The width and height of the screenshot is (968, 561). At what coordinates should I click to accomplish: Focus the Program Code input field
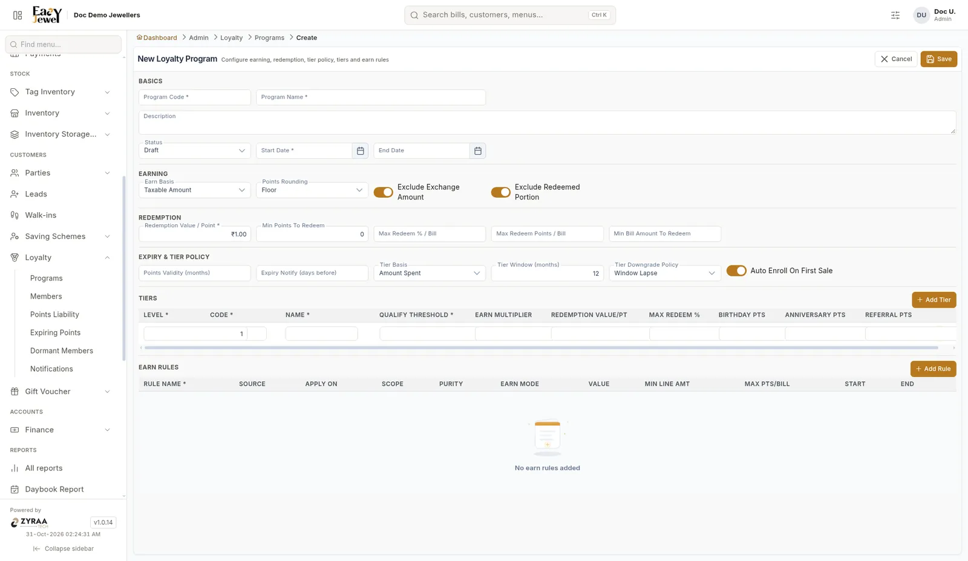195,97
